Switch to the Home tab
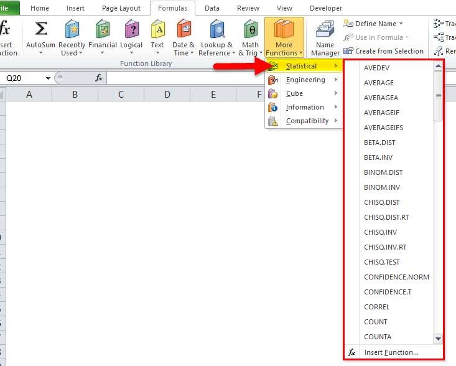456x366 pixels. point(40,8)
